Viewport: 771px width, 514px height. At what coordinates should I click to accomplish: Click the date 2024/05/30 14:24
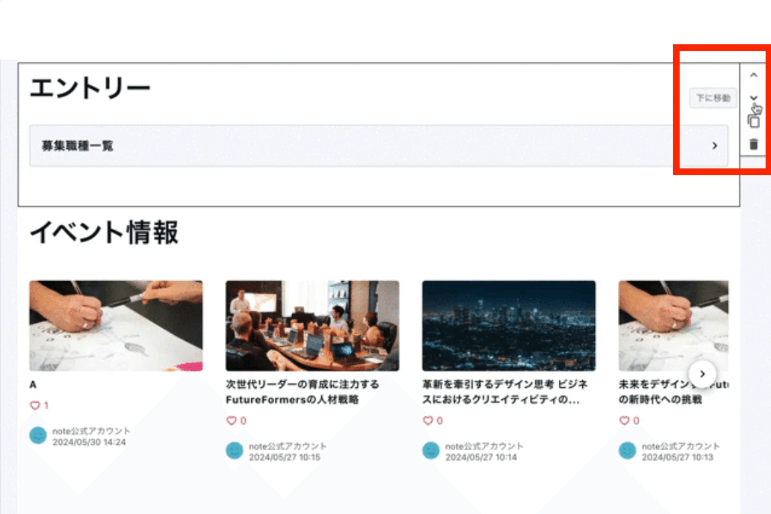(89, 442)
